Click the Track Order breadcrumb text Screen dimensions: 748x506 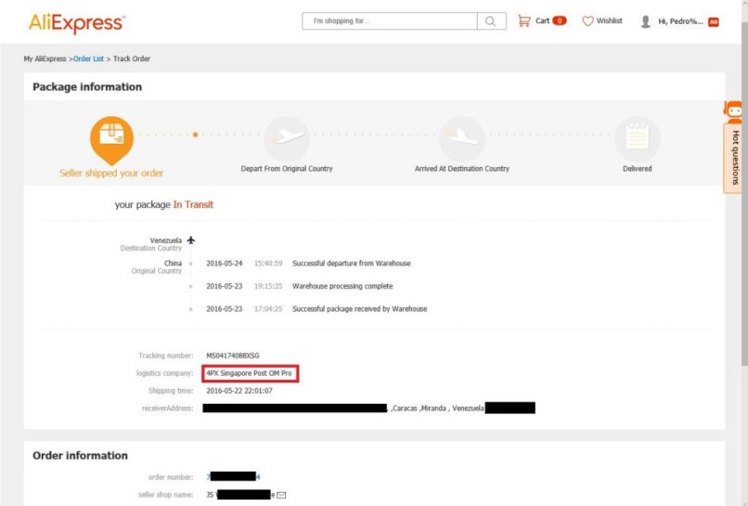pyautogui.click(x=131, y=58)
